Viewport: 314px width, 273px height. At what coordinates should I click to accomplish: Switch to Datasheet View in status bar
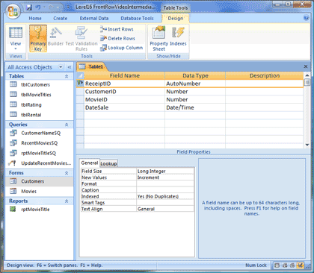[277, 266]
